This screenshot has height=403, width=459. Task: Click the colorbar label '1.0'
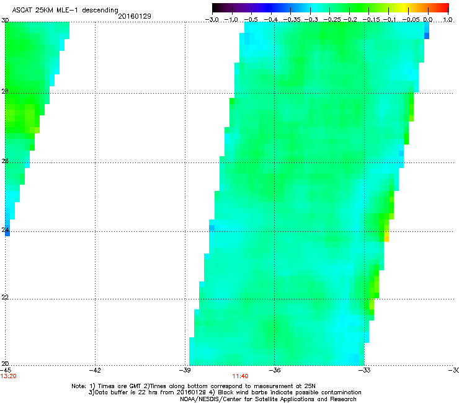pyautogui.click(x=448, y=20)
